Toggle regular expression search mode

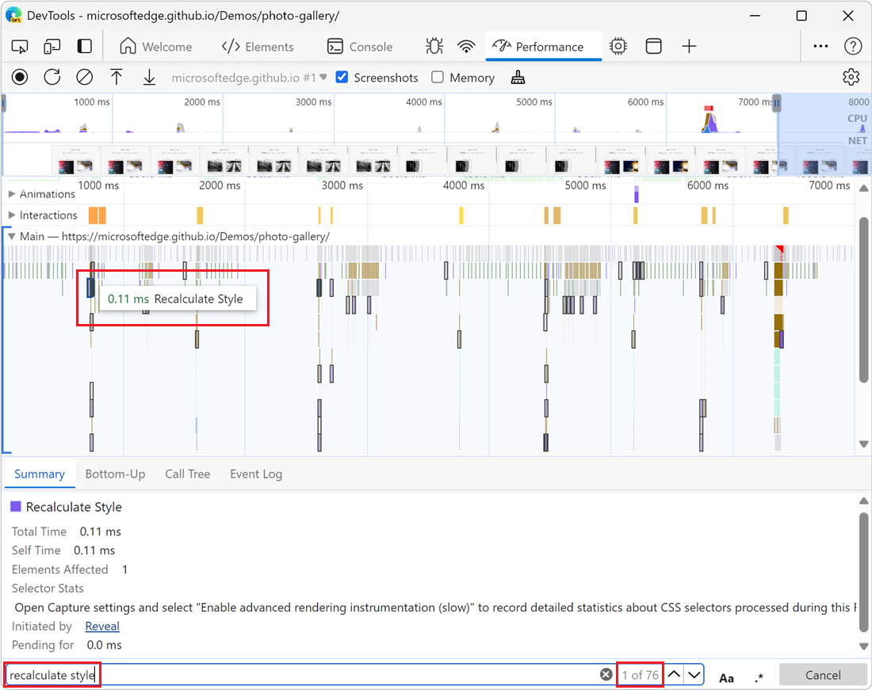pyautogui.click(x=759, y=676)
